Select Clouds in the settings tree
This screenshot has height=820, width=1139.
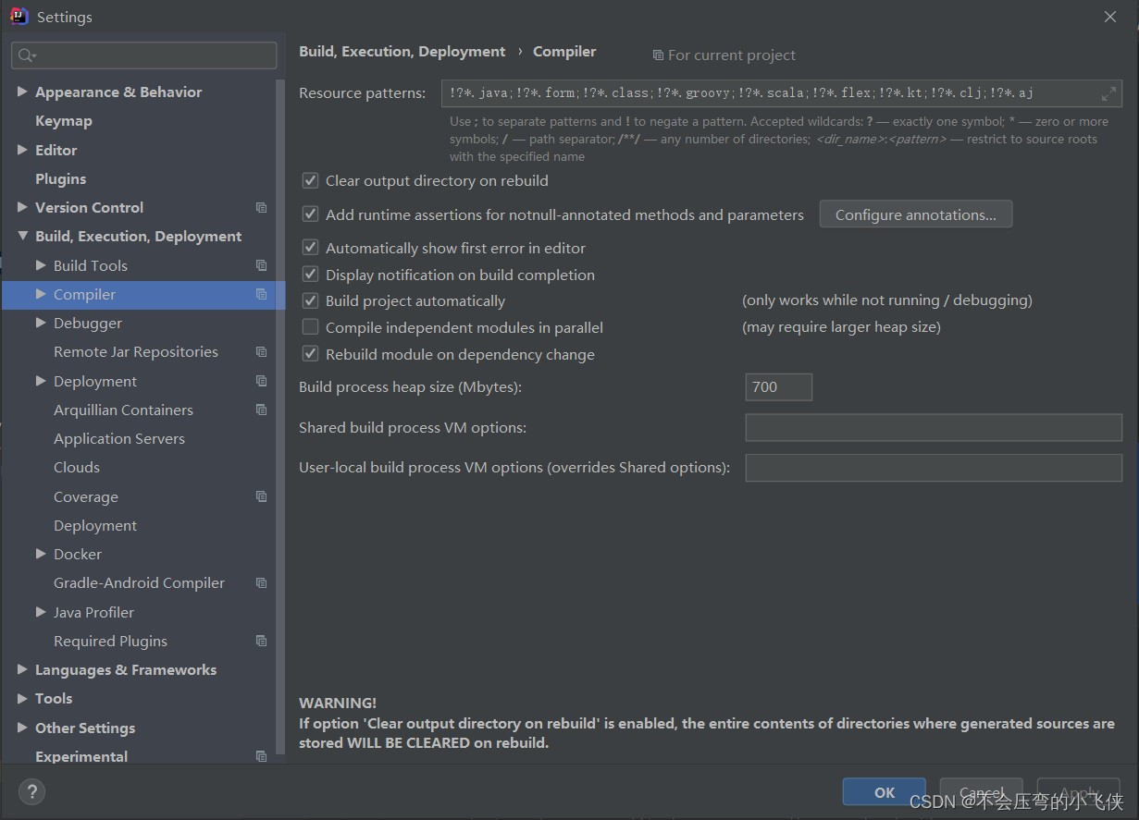click(x=77, y=468)
